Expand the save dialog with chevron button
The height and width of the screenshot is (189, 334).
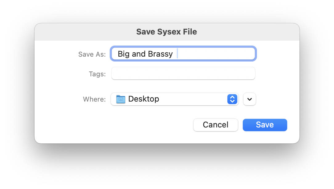[x=250, y=99]
